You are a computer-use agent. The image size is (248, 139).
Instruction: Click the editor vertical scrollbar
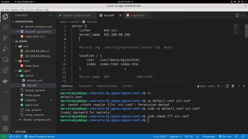(x=246, y=31)
